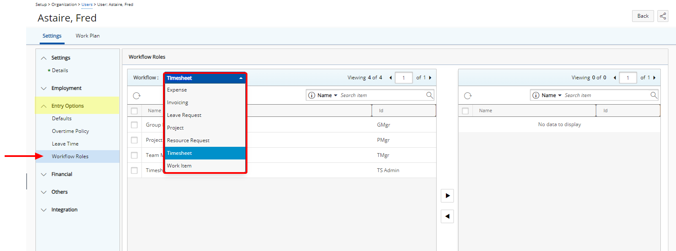Open the Name filter dropdown in right search
Viewport: 676px width, 251px height.
click(551, 95)
